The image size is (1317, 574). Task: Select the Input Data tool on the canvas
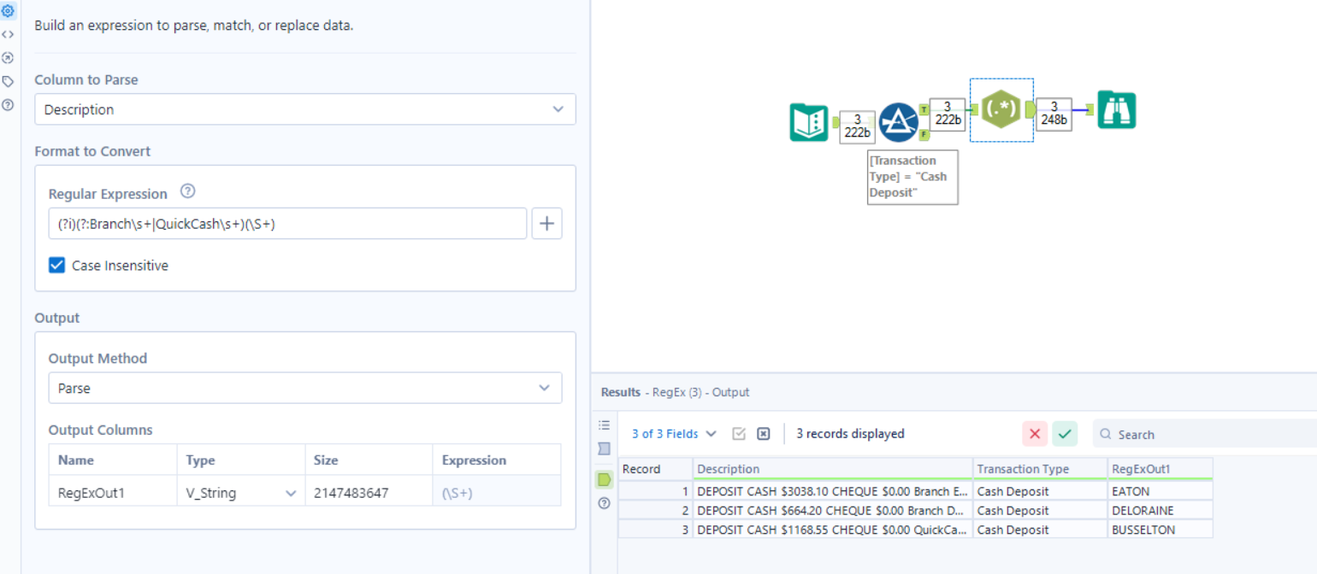coord(808,123)
